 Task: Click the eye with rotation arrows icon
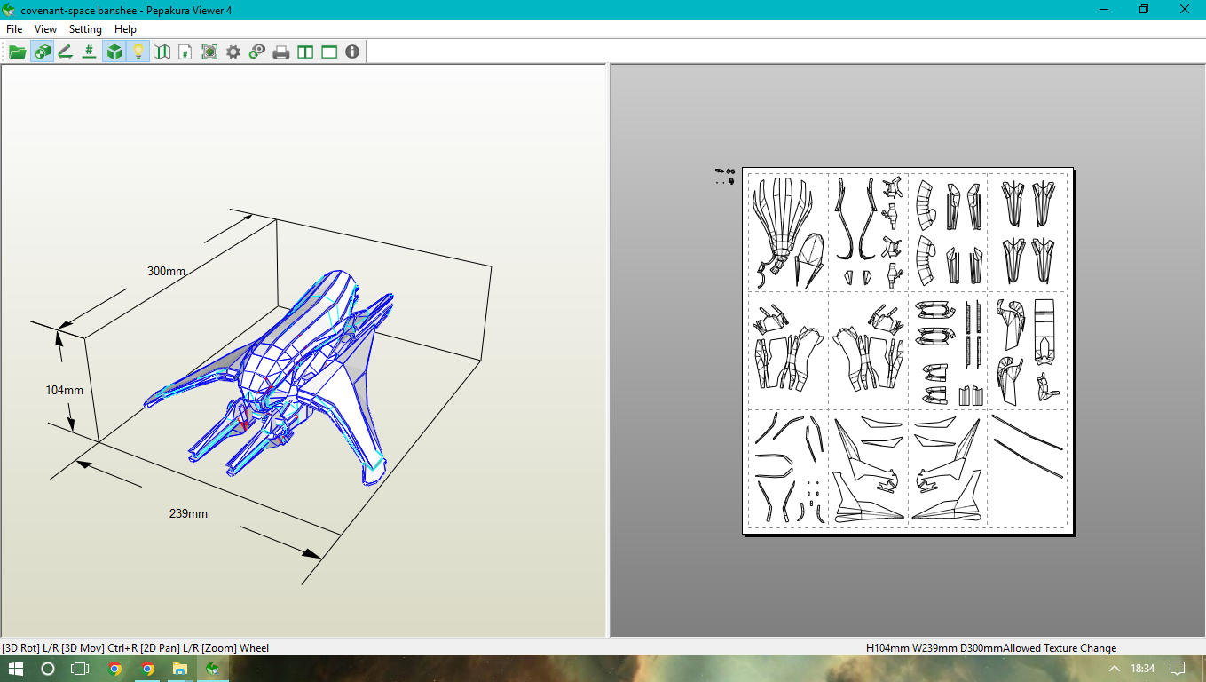click(x=257, y=52)
